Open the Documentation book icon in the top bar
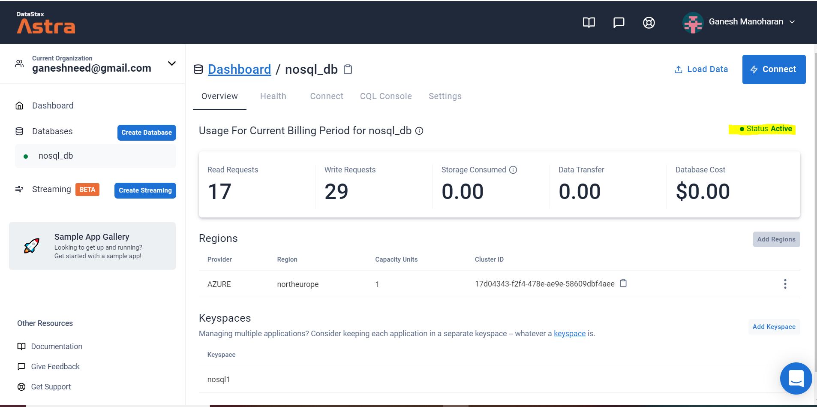The image size is (817, 407). [x=589, y=23]
